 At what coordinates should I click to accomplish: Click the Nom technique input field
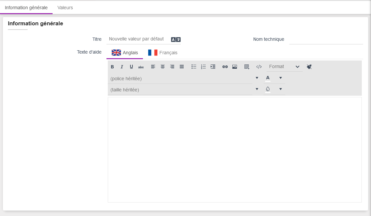tap(326, 39)
